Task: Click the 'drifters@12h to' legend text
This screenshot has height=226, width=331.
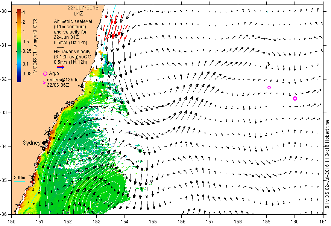Action: [x=63, y=80]
